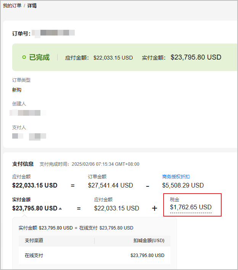Viewport: 238px width, 270px height.
Task: Click the green 已完成 status circle icon
Action: 24,57
